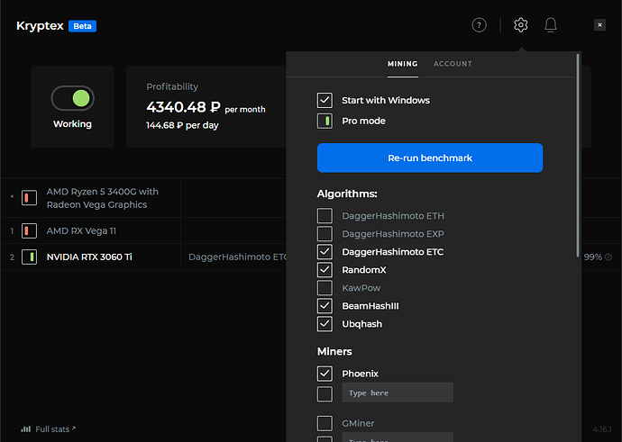
Task: Toggle the AMD RX Vega 11 device switch
Action: click(29, 230)
